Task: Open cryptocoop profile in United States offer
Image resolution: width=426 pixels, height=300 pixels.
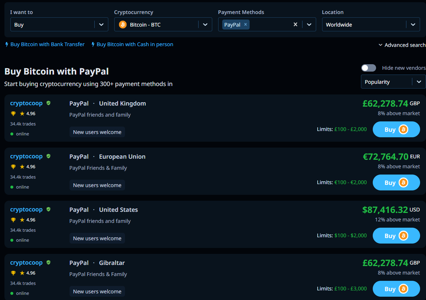Action: (26, 210)
